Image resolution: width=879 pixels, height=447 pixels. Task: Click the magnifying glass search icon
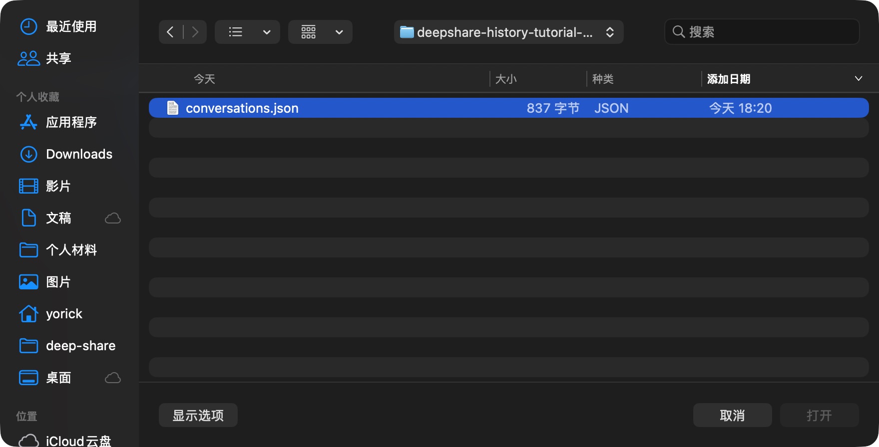click(x=678, y=32)
